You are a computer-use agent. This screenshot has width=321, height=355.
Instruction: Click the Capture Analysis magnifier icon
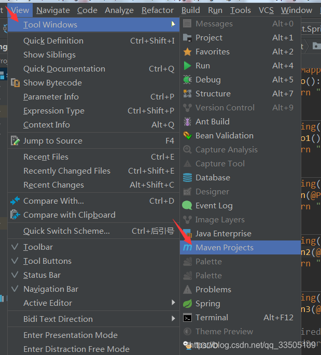click(187, 150)
